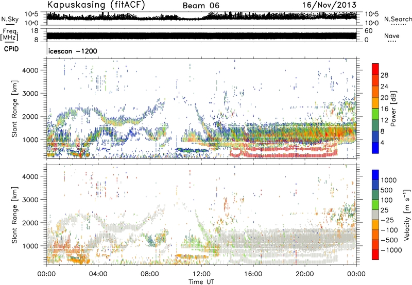412x285 pixels.
Task: Click the 'Nave' legend label
Action: point(392,35)
